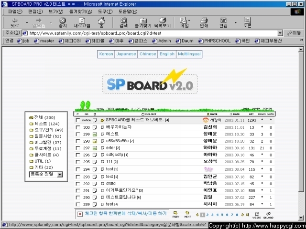Viewport: 306px width, 229px height.
Task: Open the 질문사항 (52) category
Action: (48, 136)
